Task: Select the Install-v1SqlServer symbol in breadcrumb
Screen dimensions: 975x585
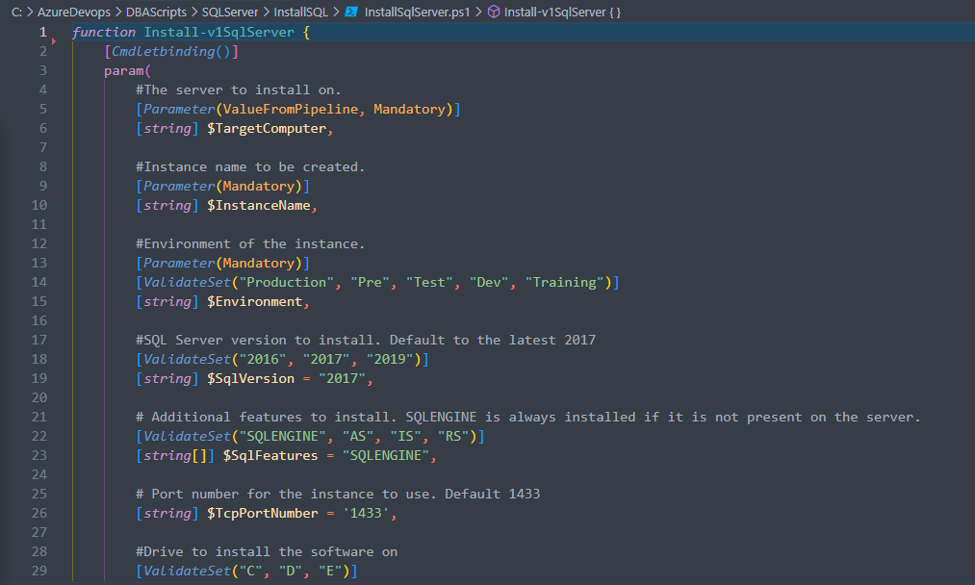Action: pyautogui.click(x=558, y=13)
